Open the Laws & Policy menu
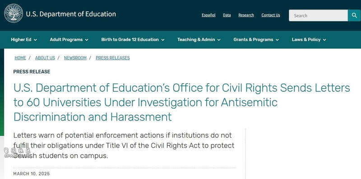The image size is (361, 179). tap(309, 40)
